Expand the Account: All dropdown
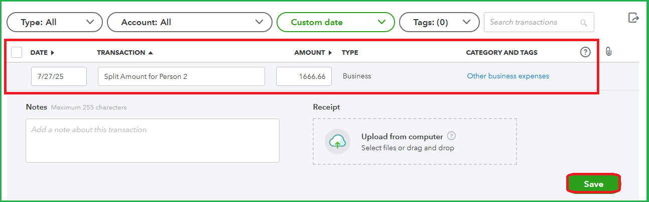The width and height of the screenshot is (649, 202). pyautogui.click(x=193, y=22)
